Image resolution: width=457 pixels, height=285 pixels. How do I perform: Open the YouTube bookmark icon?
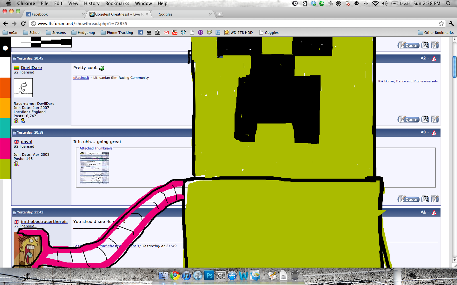[x=175, y=32]
